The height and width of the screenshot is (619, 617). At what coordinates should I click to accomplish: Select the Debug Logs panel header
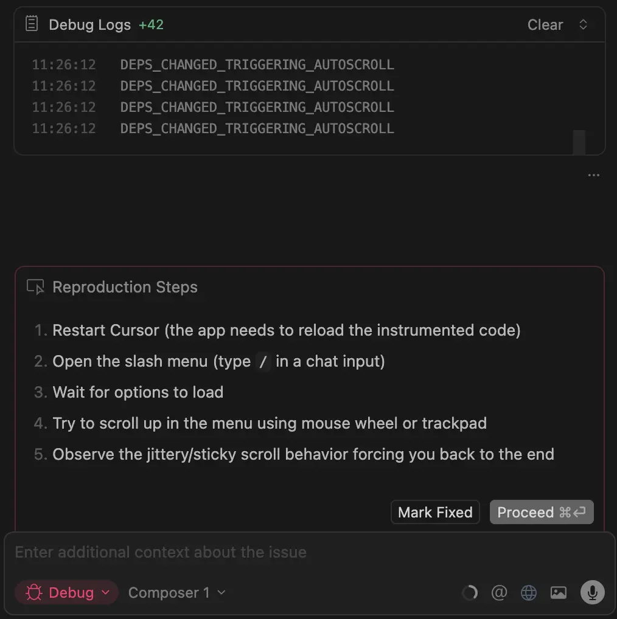(x=89, y=24)
